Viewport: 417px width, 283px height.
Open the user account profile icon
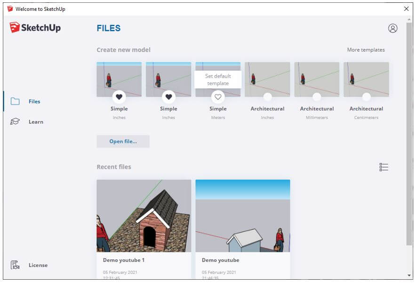pyautogui.click(x=393, y=28)
